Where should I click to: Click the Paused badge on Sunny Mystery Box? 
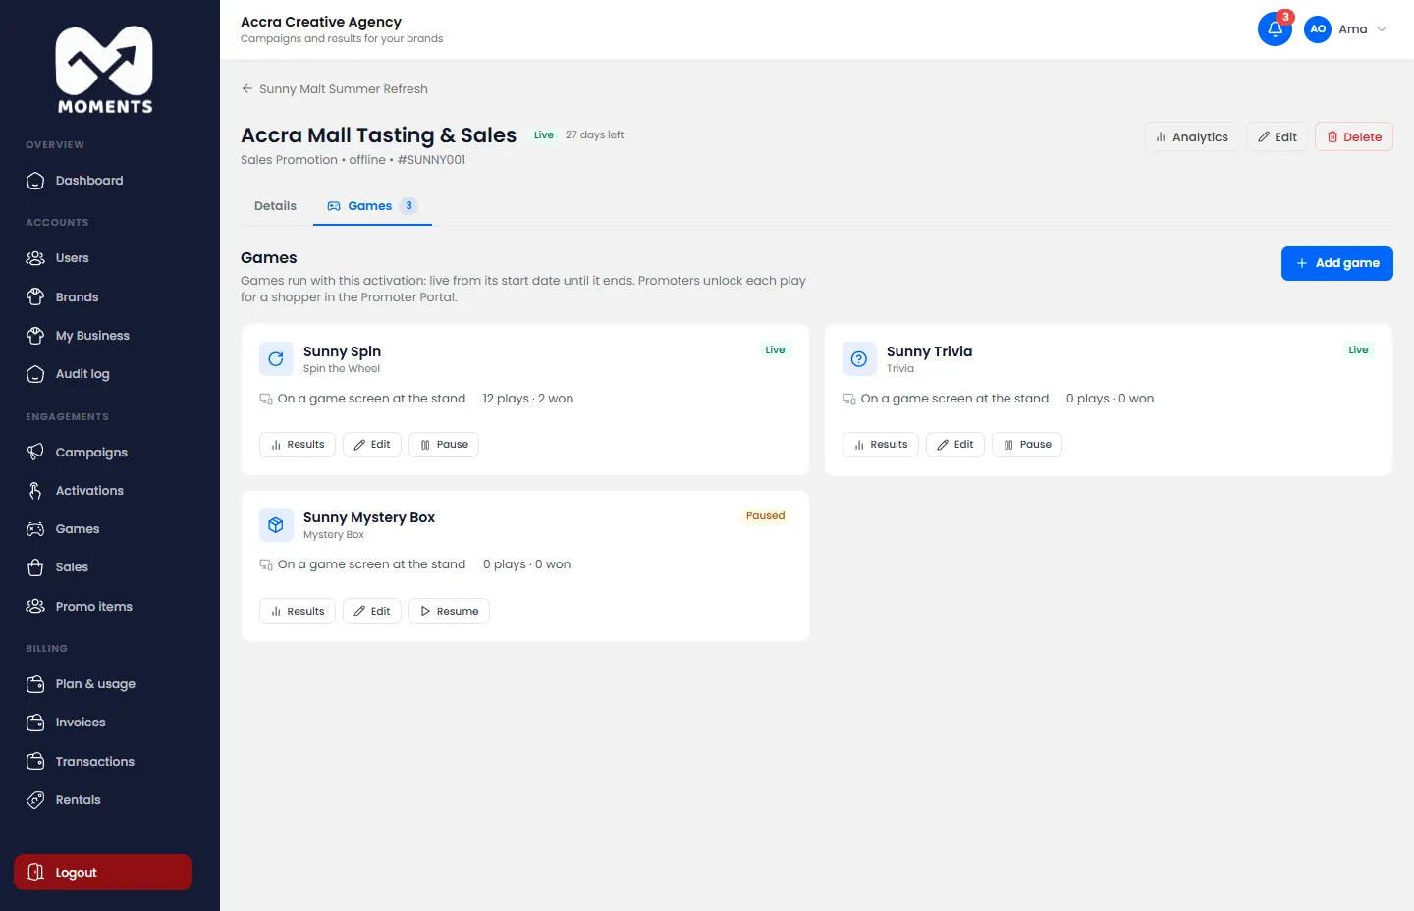pos(765,516)
